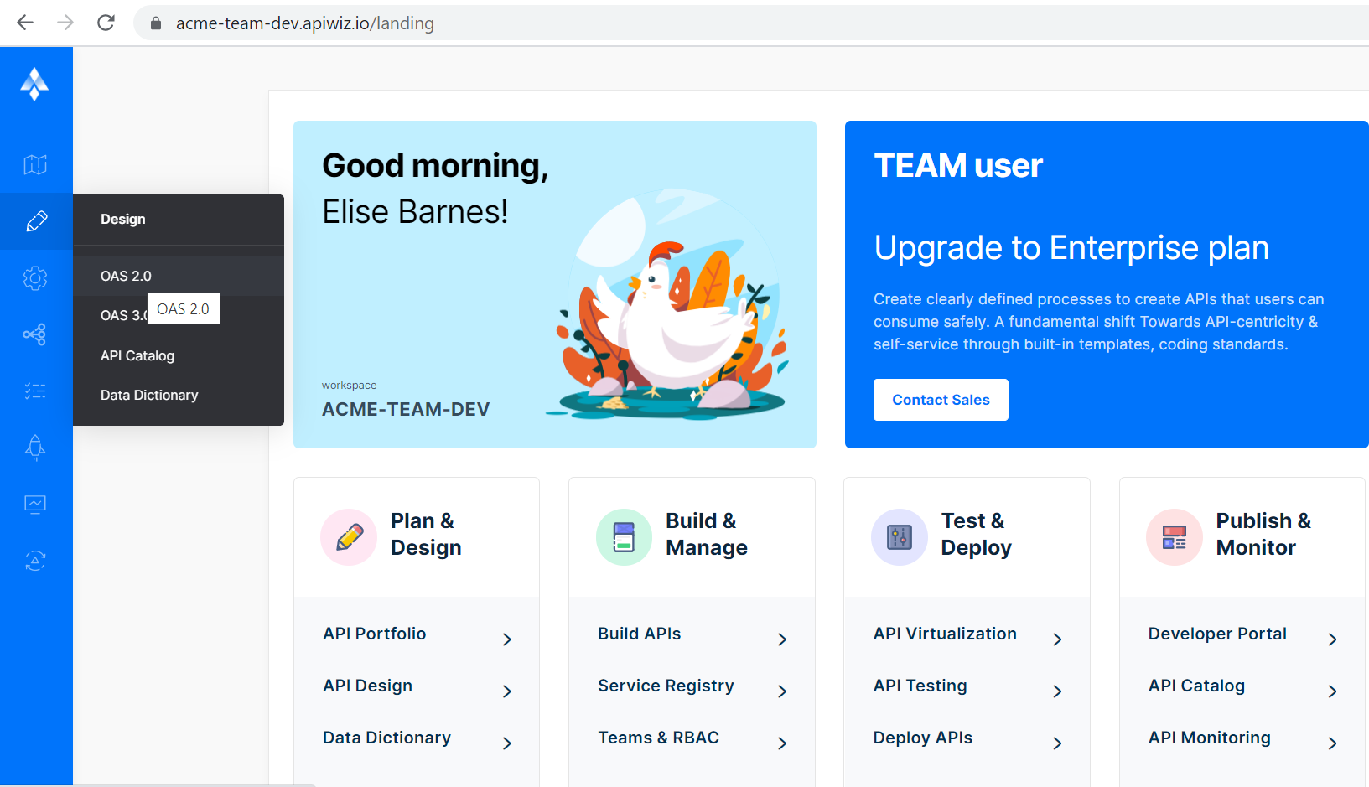Image resolution: width=1369 pixels, height=787 pixels.
Task: Open Data Dictionary in the Design menu
Action: (x=148, y=394)
